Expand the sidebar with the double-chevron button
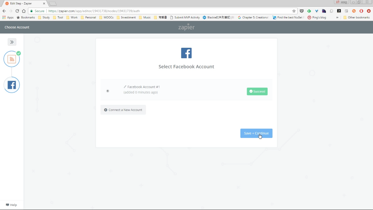The image size is (373, 210). point(12,42)
